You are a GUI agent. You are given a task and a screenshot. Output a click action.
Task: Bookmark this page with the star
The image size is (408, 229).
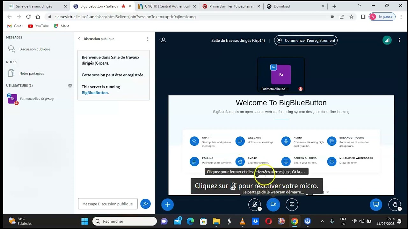352,17
